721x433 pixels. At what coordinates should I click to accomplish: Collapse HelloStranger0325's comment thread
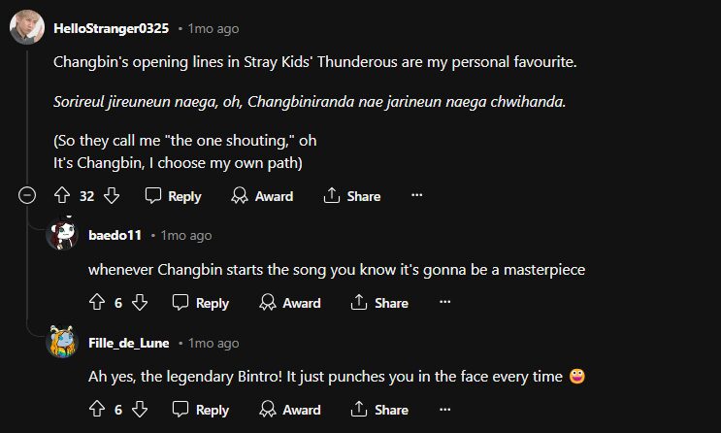[x=27, y=196]
